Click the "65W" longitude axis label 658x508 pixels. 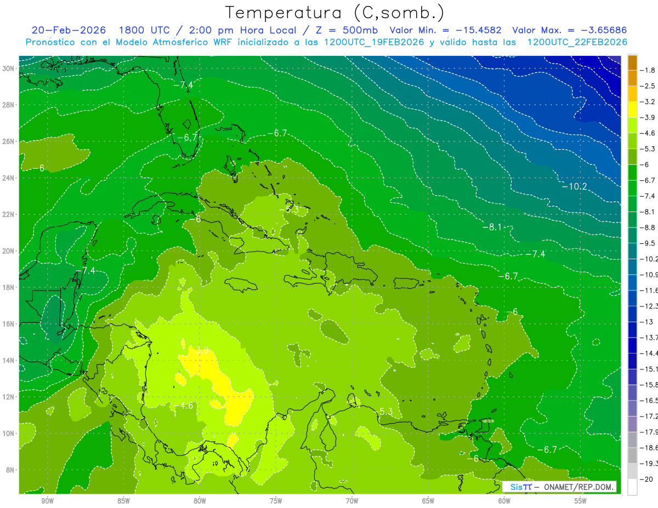pyautogui.click(x=428, y=501)
